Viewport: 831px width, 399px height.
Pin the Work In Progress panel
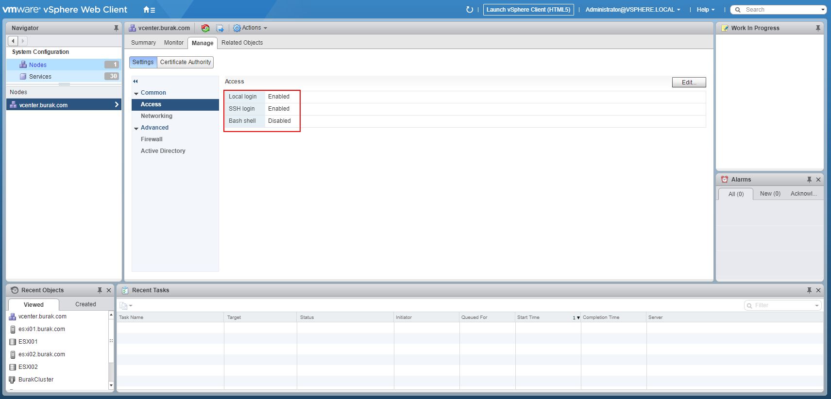pos(818,28)
